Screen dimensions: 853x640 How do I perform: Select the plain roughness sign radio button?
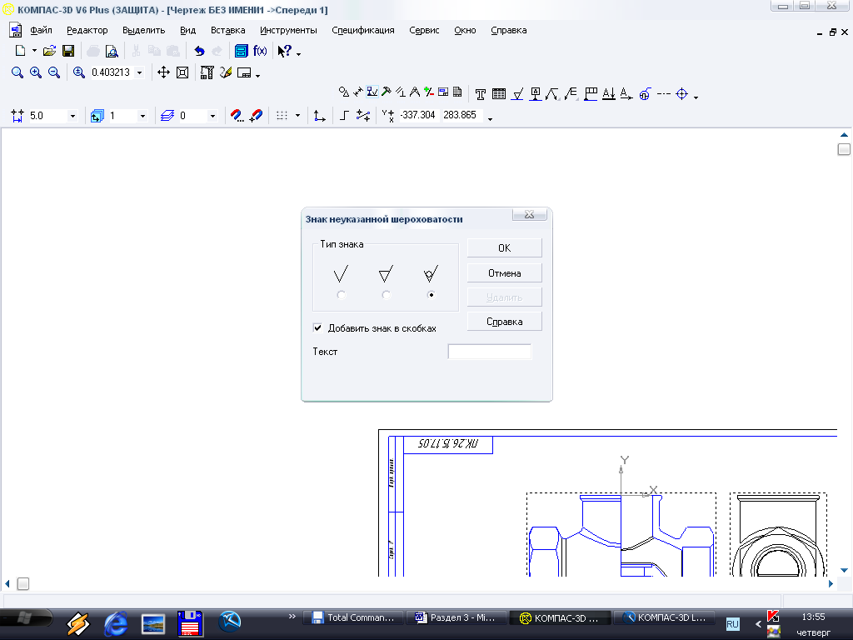[x=341, y=295]
